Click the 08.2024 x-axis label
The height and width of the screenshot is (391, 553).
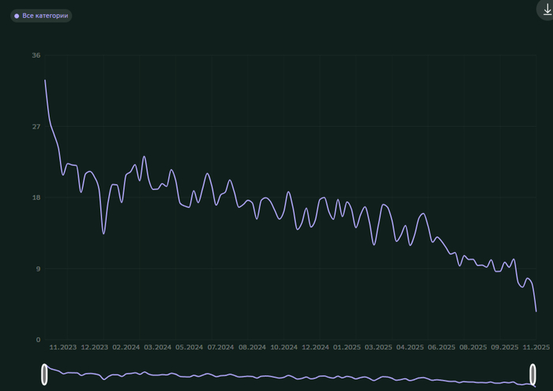tap(252, 347)
